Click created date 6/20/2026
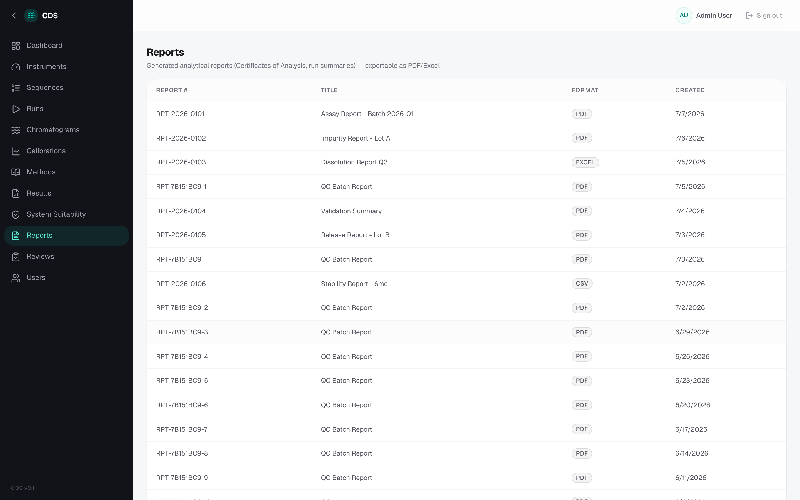This screenshot has width=800, height=500. pos(692,405)
